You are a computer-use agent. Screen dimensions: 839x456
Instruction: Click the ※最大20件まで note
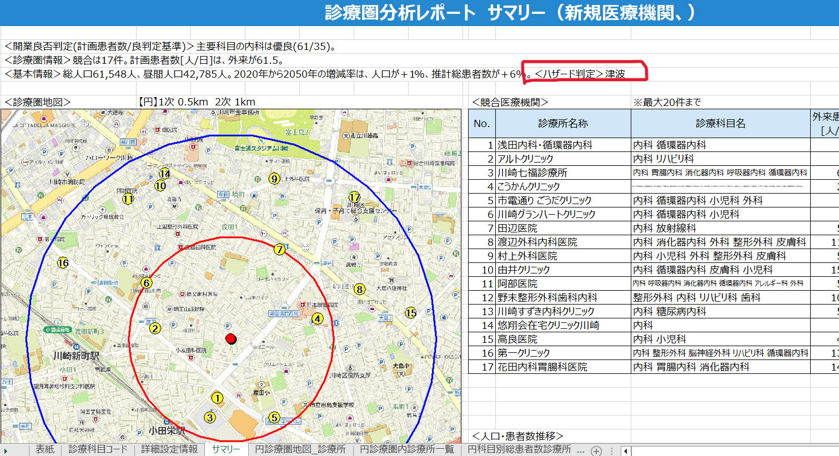pos(667,102)
